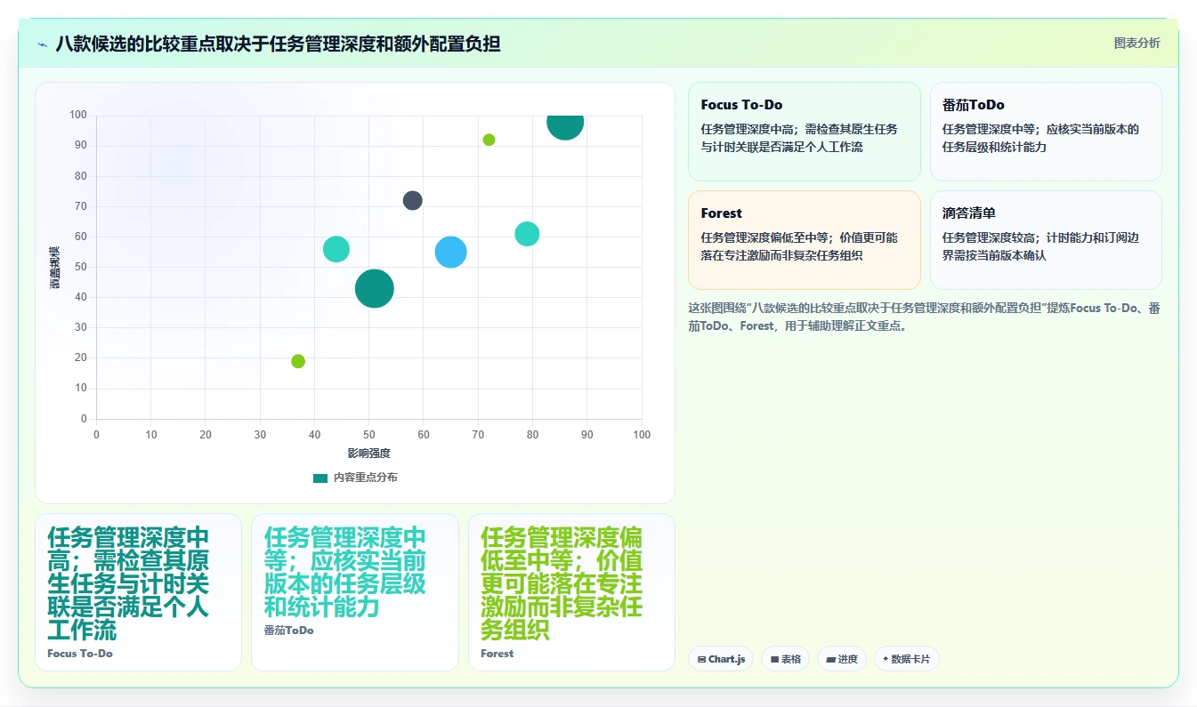Click the 这张图围绕 description paragraph
This screenshot has width=1197, height=707.
pyautogui.click(x=924, y=317)
